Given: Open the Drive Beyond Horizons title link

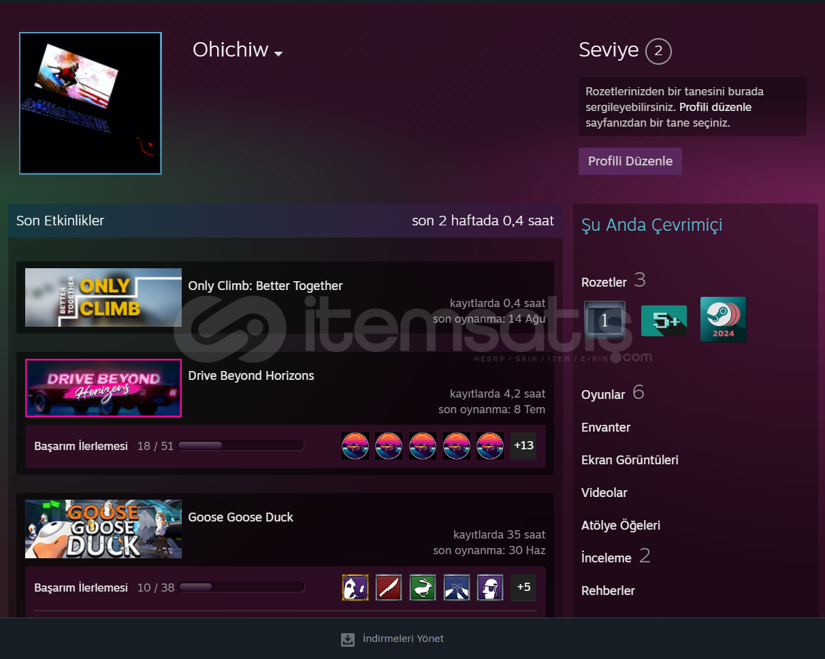Looking at the screenshot, I should click(251, 376).
